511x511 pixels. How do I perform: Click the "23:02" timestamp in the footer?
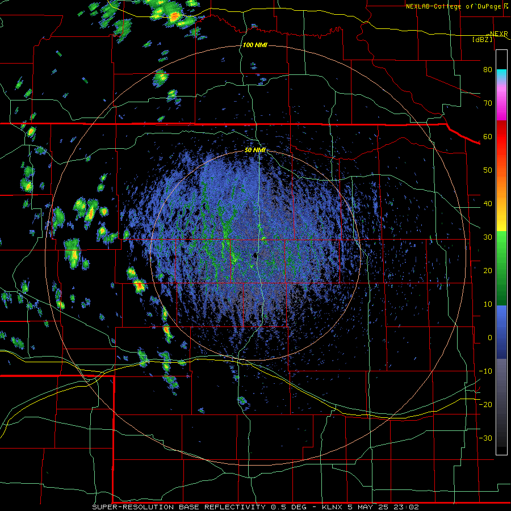click(407, 507)
